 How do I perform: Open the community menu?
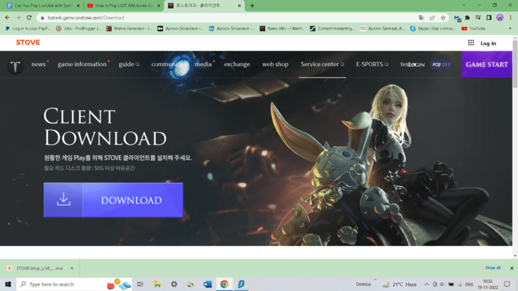[167, 65]
